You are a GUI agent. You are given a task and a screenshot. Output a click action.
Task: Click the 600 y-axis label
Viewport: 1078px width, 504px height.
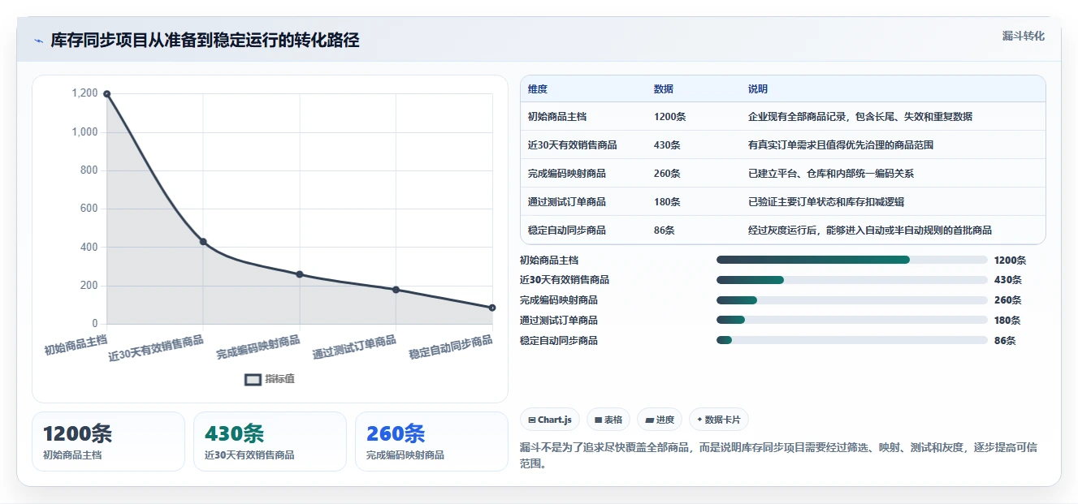pos(89,209)
